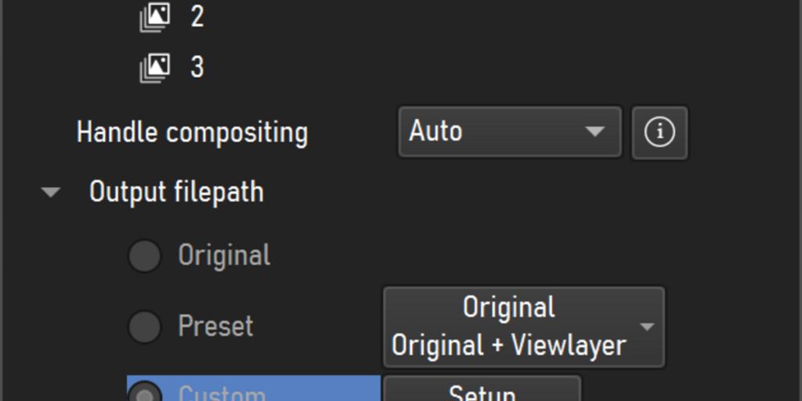Click the Preset option label

tap(216, 327)
